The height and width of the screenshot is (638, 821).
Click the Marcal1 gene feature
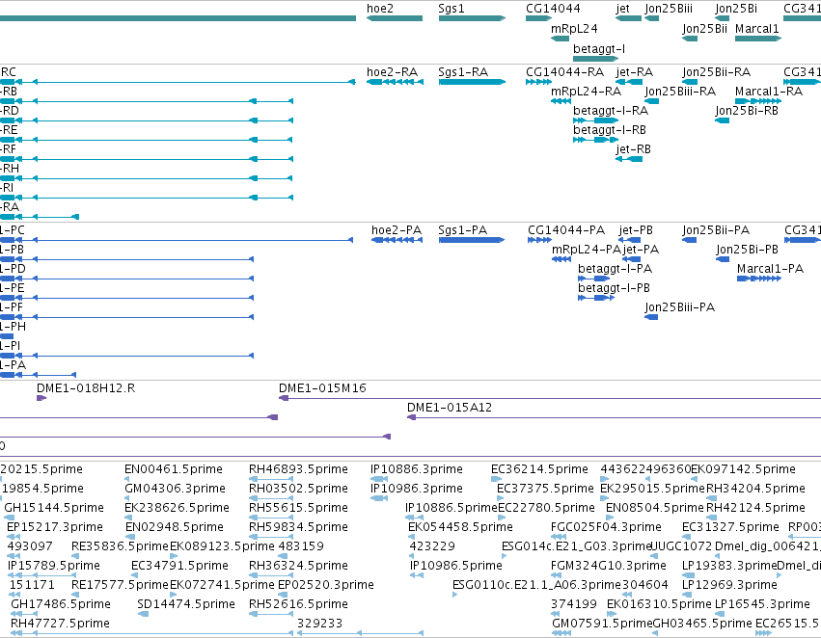click(758, 39)
